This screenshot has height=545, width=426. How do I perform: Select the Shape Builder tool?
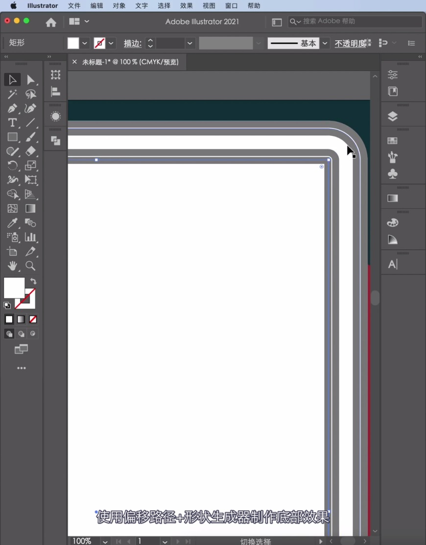13,194
